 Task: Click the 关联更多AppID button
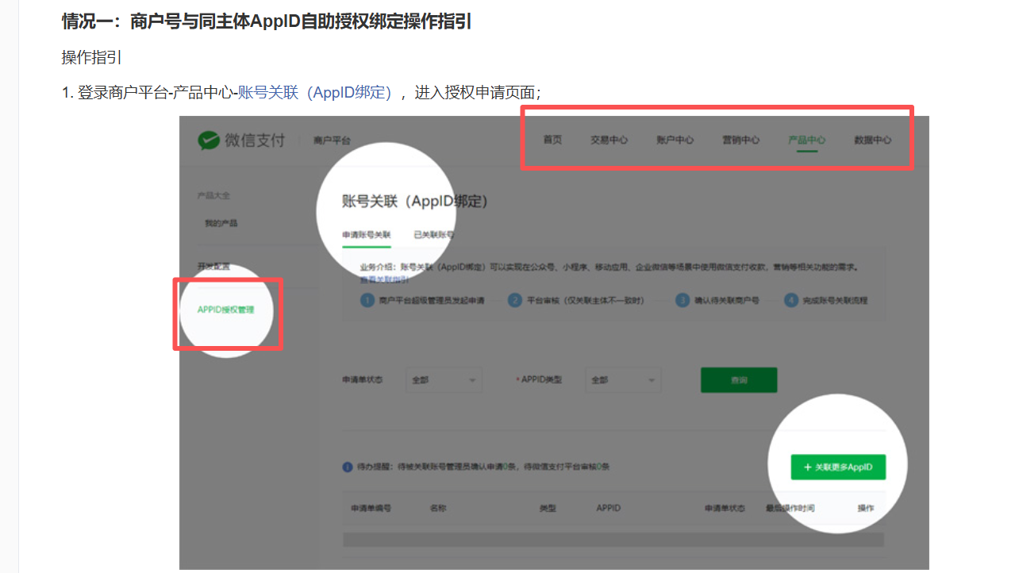pyautogui.click(x=838, y=467)
